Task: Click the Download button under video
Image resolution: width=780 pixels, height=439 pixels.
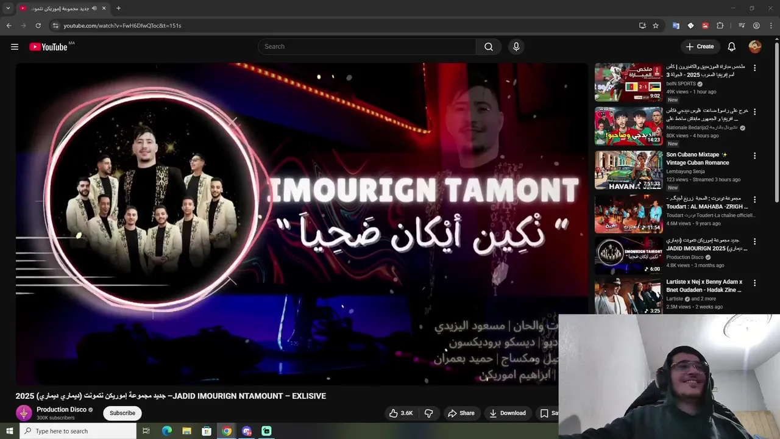Action: (507, 413)
